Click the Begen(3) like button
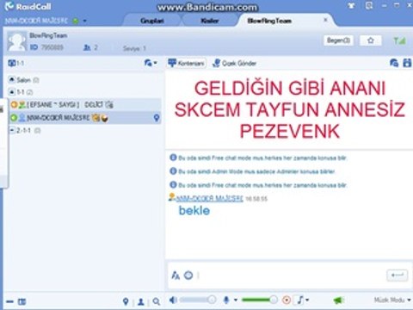Image resolution: width=413 pixels, height=310 pixels. point(339,40)
